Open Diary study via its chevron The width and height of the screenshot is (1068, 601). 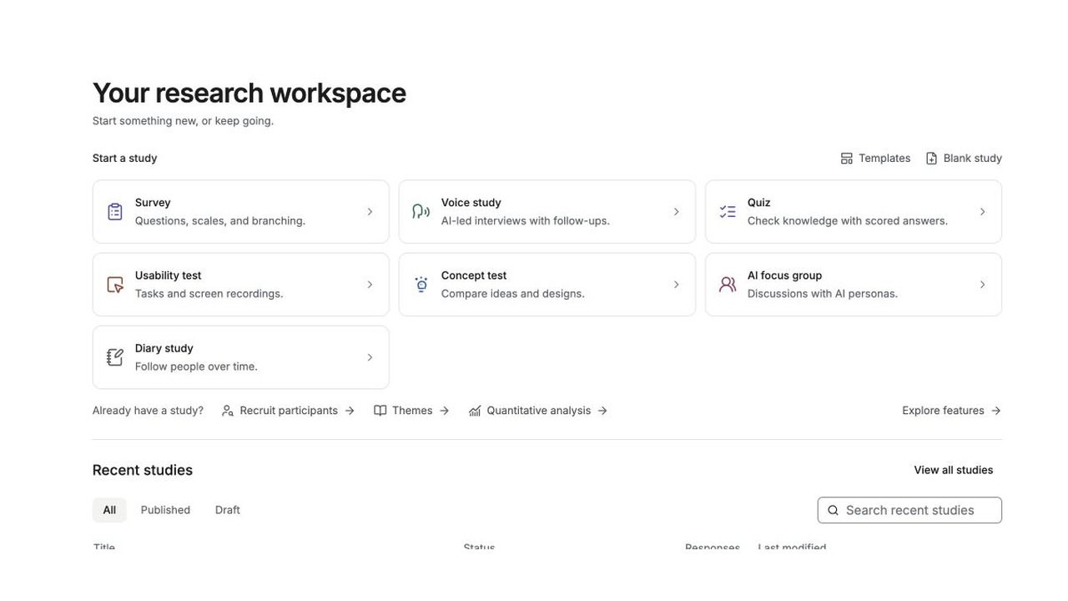click(x=370, y=357)
